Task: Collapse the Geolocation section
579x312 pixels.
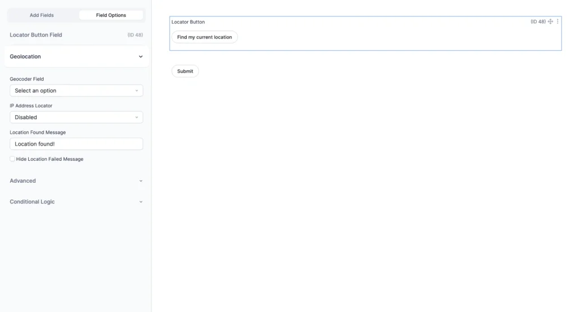Action: pos(76,56)
